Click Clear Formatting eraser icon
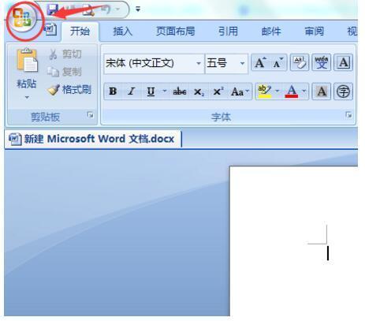Viewport: 365px width, 321px height. pos(300,63)
